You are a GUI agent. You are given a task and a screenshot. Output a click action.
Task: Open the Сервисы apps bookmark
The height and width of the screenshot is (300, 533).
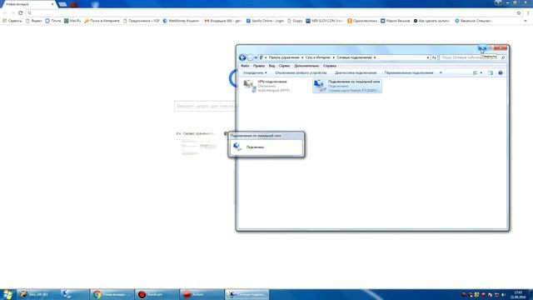click(12, 21)
